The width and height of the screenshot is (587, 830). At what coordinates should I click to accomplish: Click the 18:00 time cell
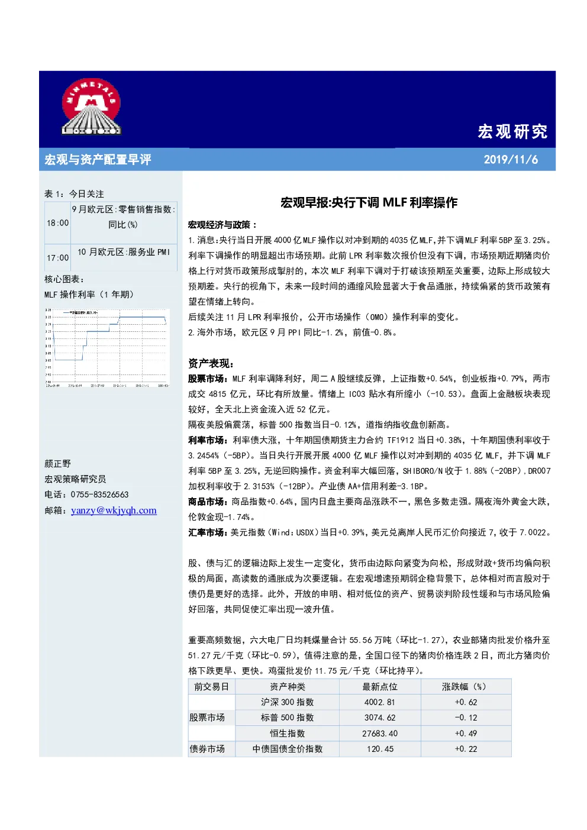click(x=58, y=222)
